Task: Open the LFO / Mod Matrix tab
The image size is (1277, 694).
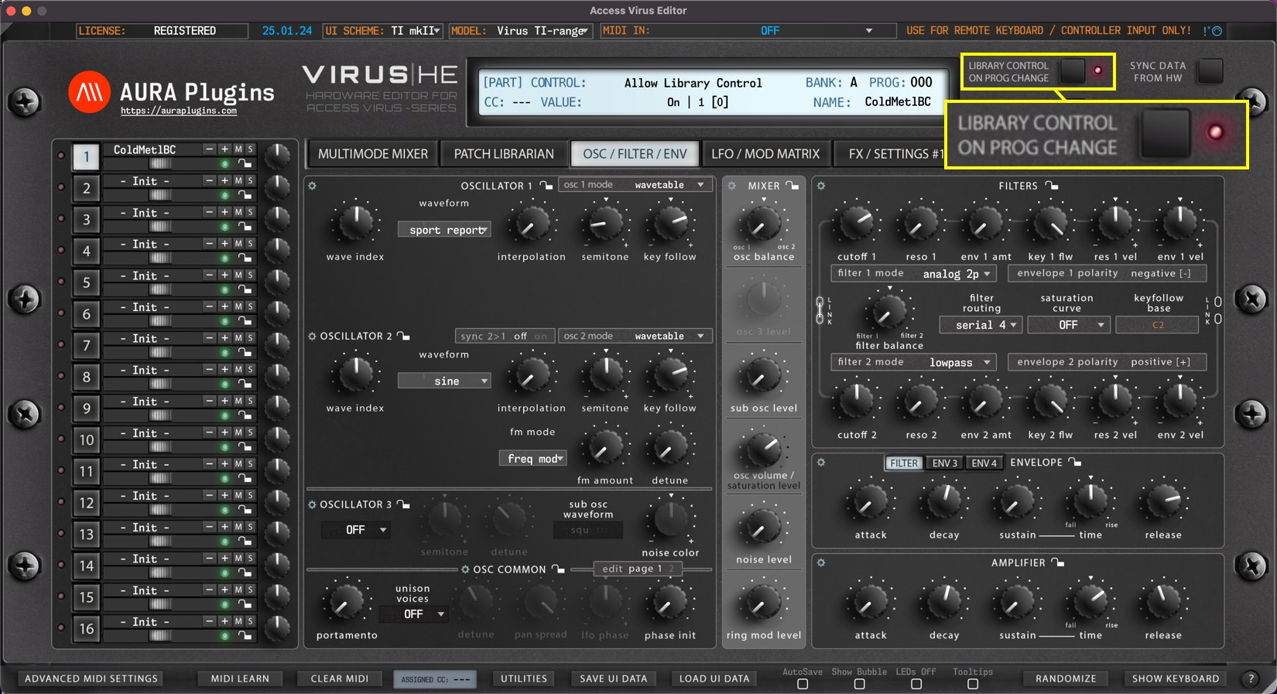Action: click(765, 154)
